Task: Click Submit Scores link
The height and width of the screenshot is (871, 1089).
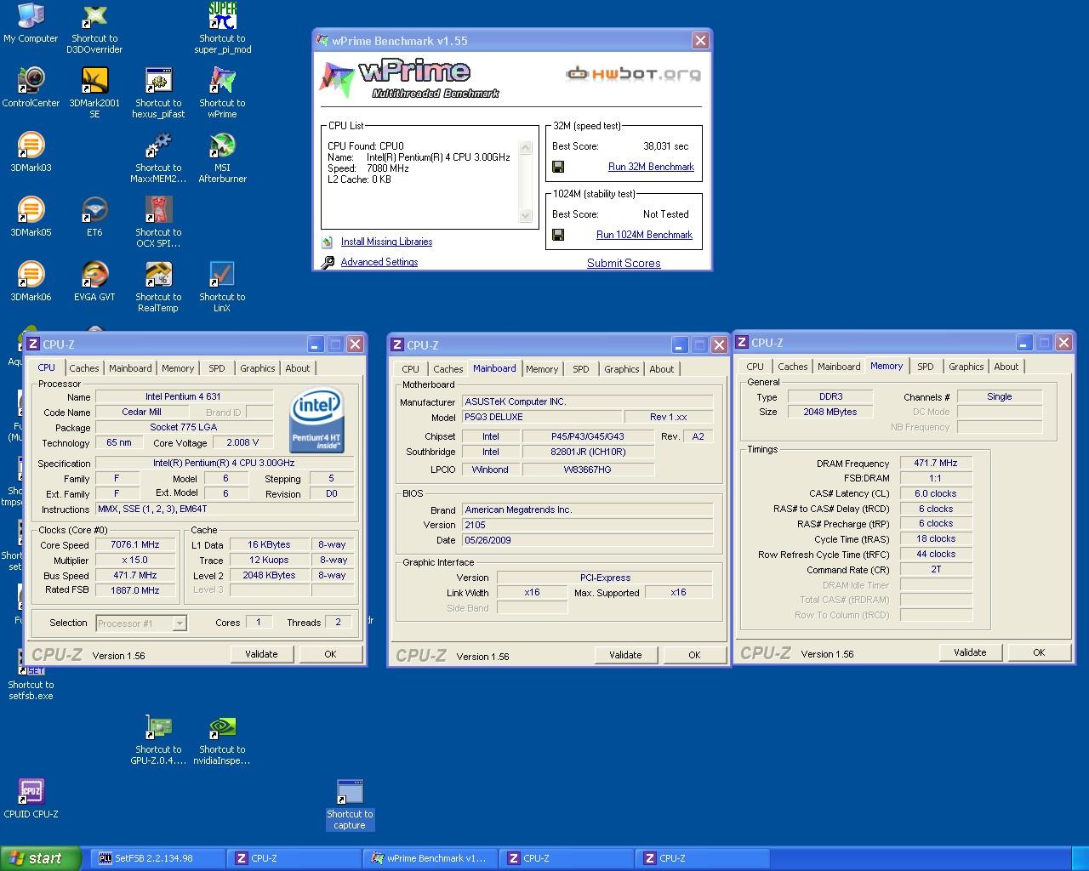Action: [624, 263]
